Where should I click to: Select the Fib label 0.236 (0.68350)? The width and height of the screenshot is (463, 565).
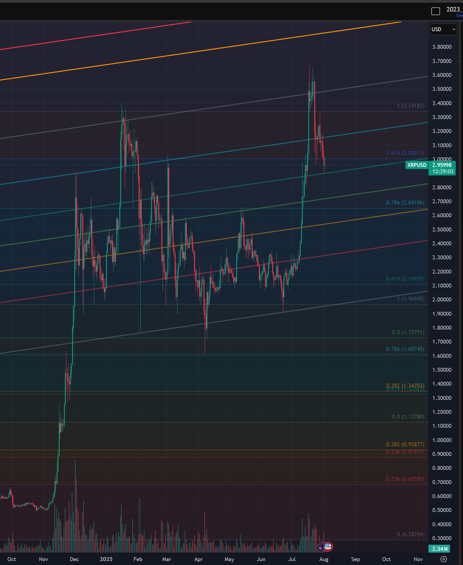(x=405, y=479)
